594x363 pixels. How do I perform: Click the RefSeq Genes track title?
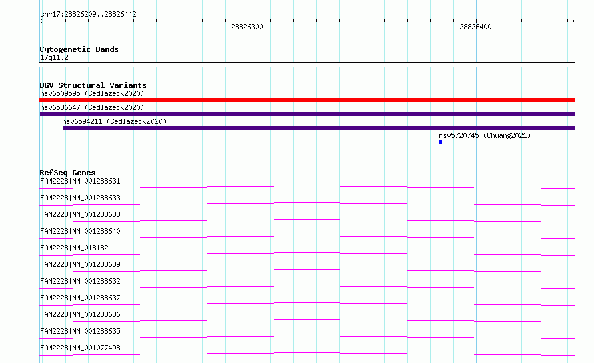(67, 173)
